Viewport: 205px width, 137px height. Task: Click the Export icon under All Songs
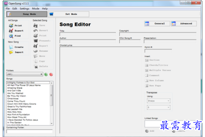coord(11,31)
